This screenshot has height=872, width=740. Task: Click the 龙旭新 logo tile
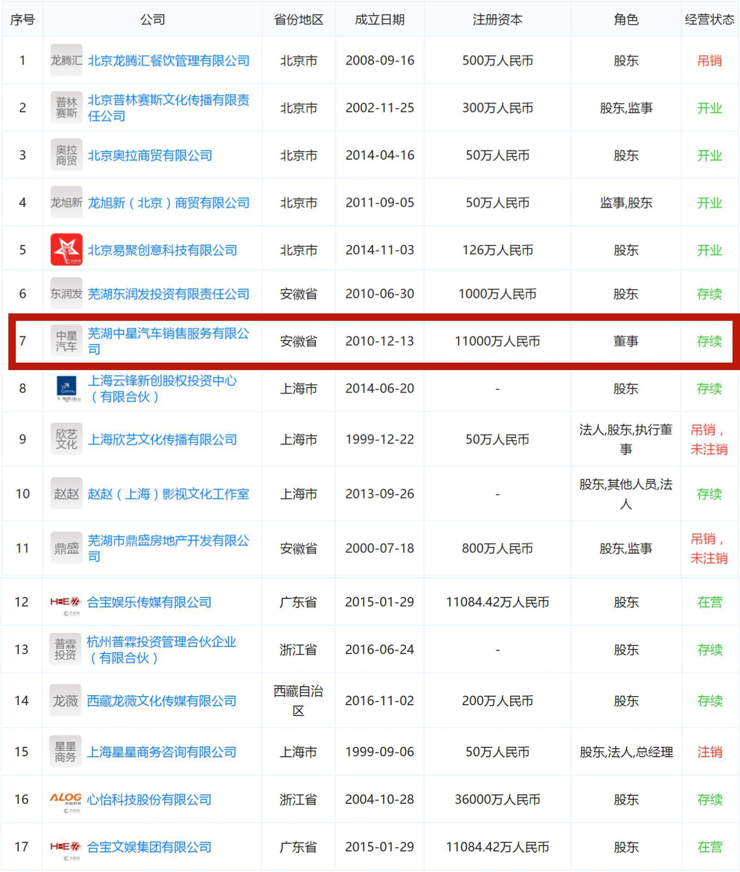point(66,202)
